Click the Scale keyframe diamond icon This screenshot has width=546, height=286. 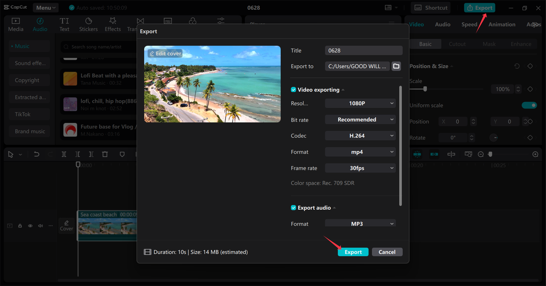point(530,89)
